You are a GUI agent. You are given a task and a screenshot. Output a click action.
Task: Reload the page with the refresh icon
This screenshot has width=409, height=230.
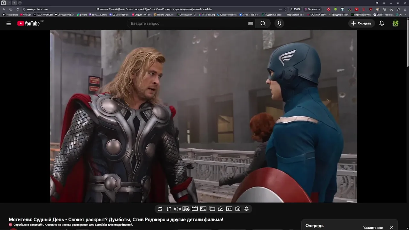tap(18, 9)
